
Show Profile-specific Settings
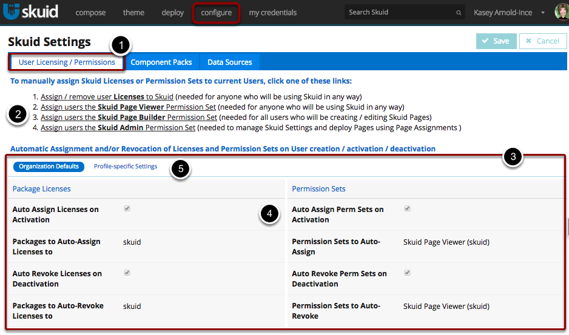pyautogui.click(x=126, y=167)
